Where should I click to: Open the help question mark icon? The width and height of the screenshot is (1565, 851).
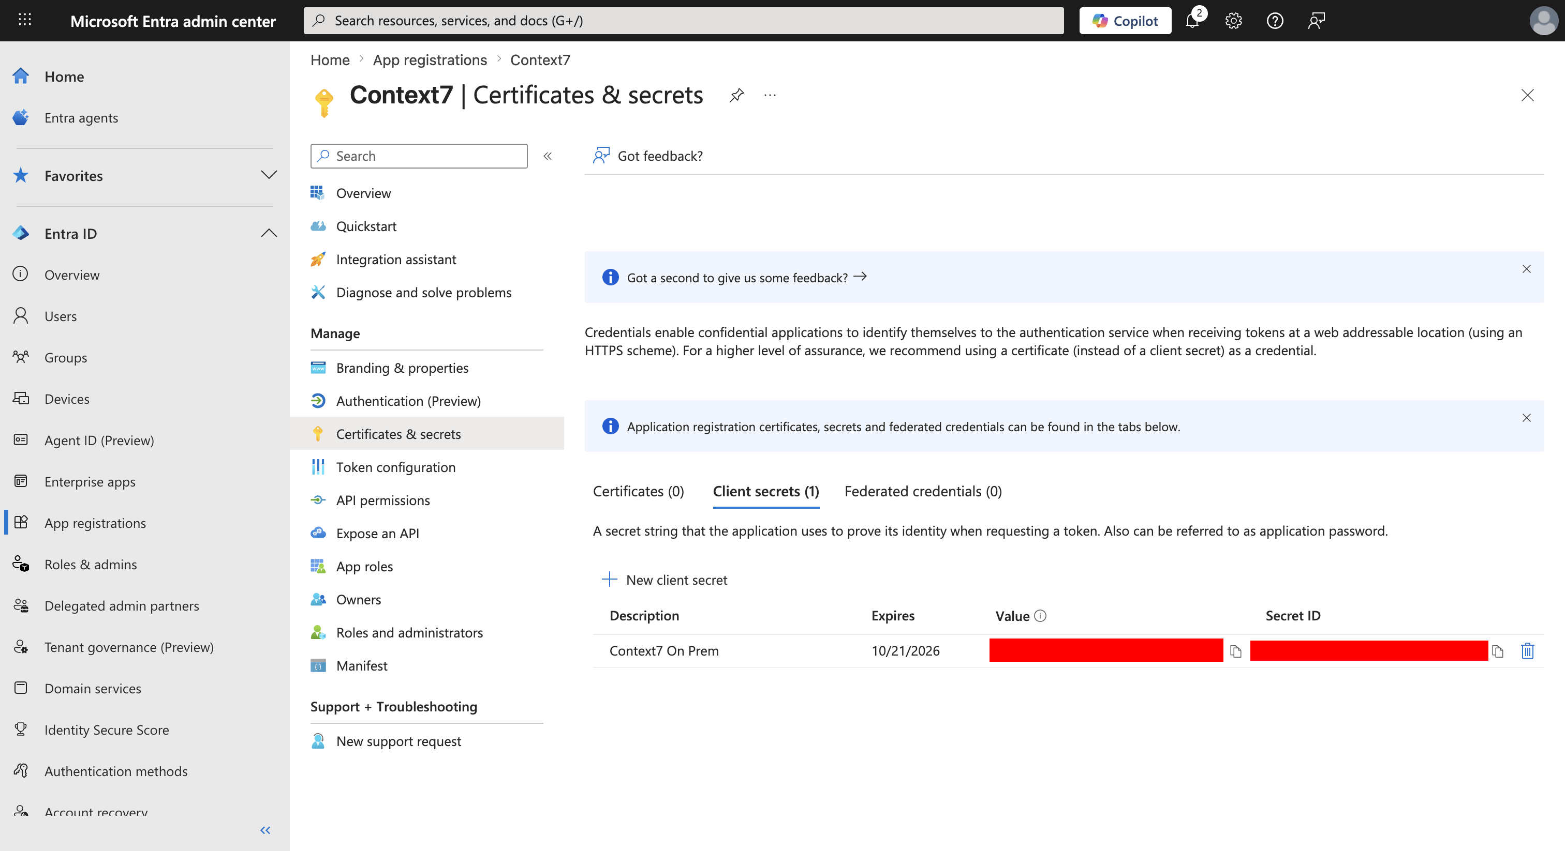coord(1275,21)
